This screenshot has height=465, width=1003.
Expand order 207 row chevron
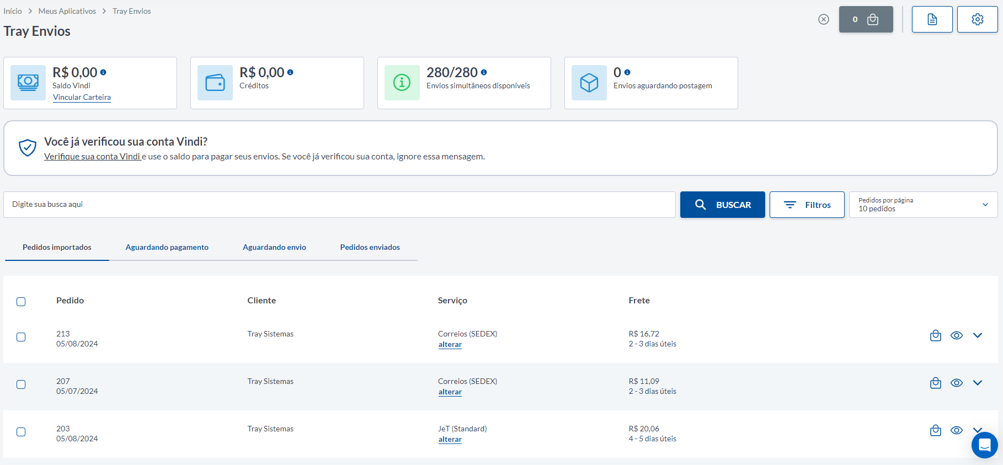(978, 383)
